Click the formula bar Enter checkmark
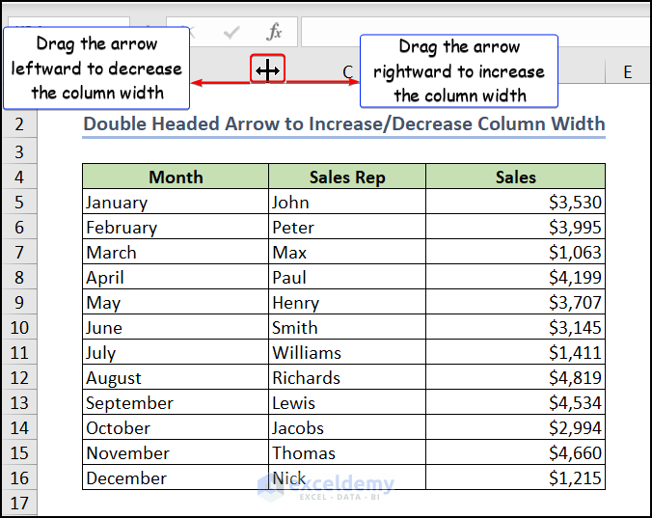 pyautogui.click(x=231, y=32)
